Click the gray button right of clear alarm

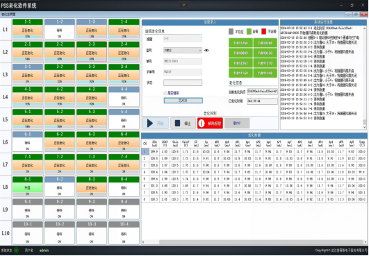(x=237, y=123)
